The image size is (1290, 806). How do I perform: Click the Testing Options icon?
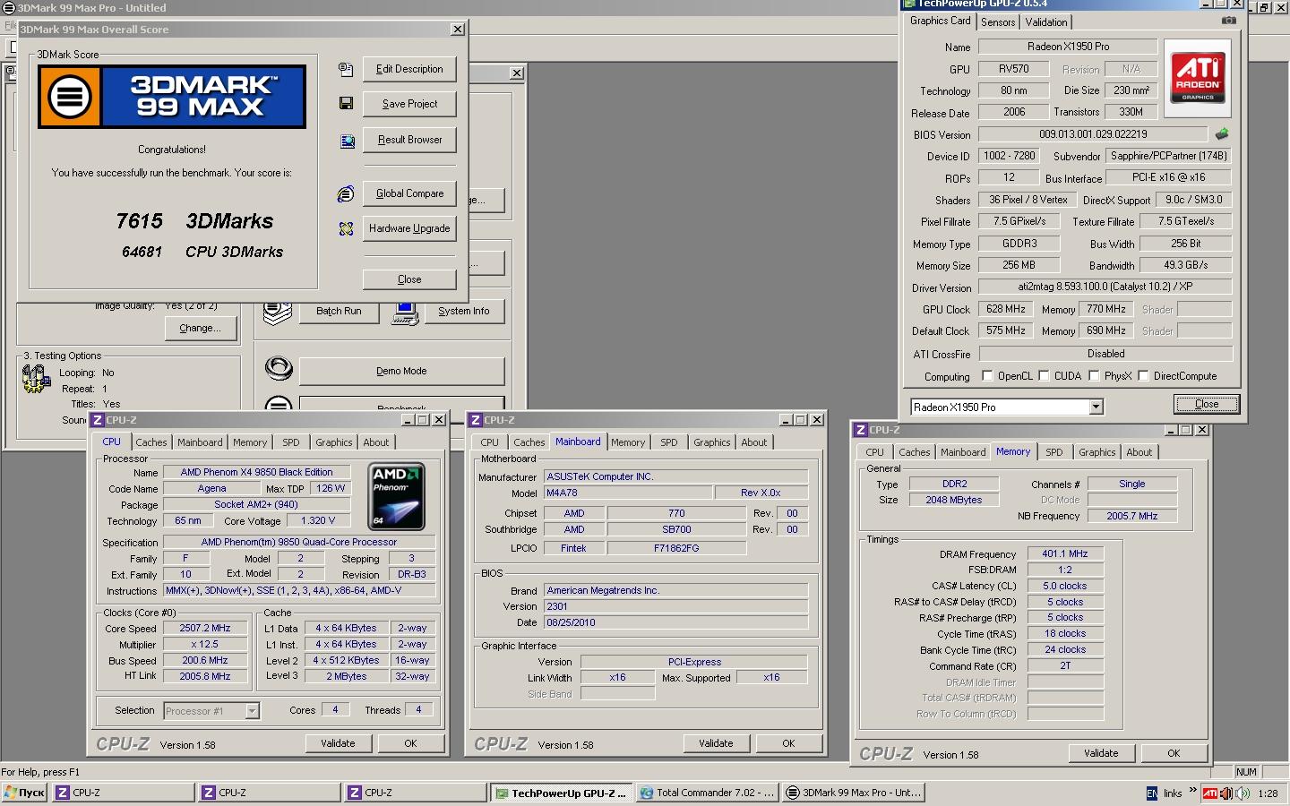pyautogui.click(x=36, y=380)
